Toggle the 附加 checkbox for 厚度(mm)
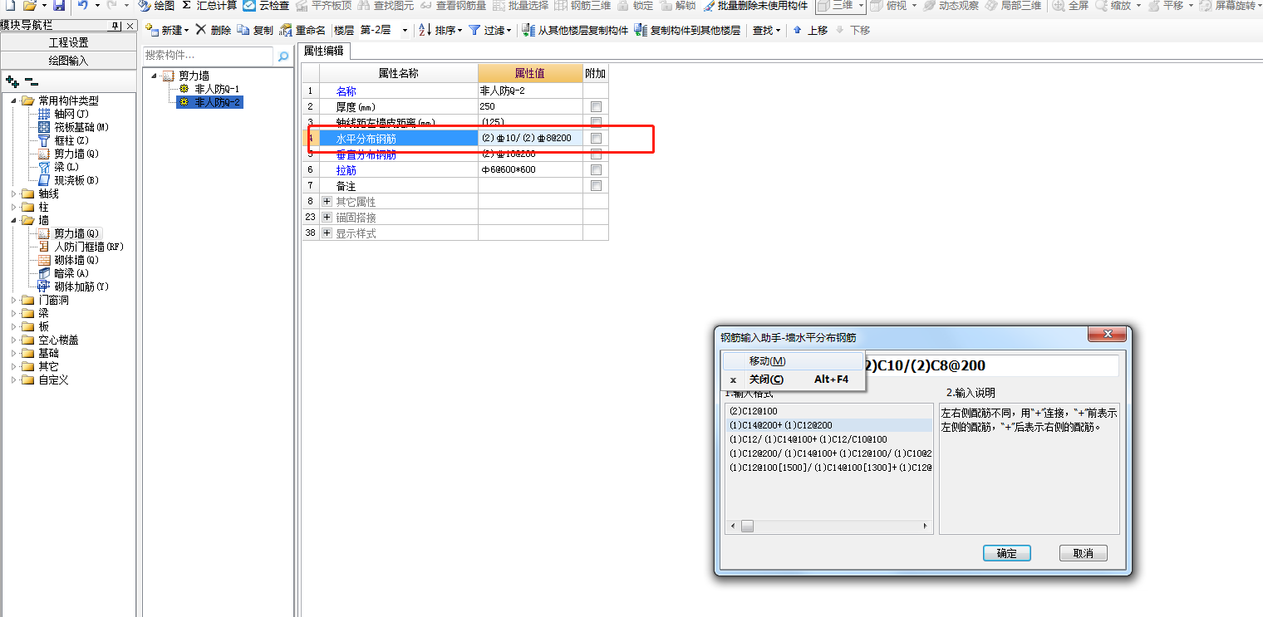This screenshot has height=617, width=1263. 596,107
